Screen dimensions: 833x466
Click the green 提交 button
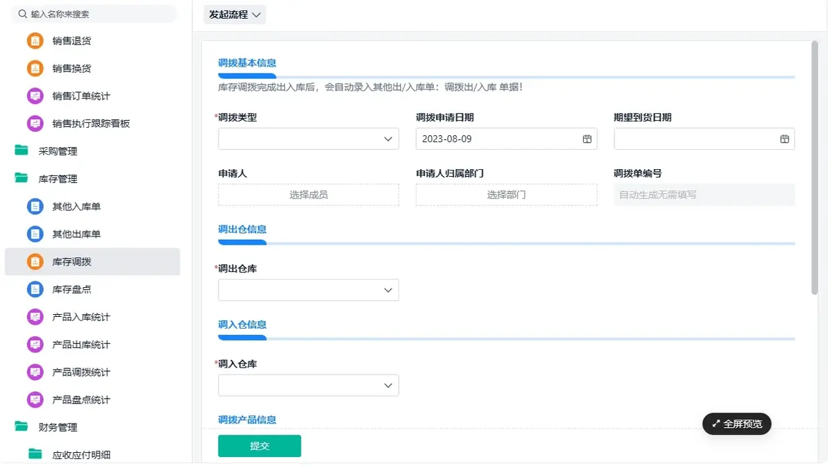coord(260,446)
